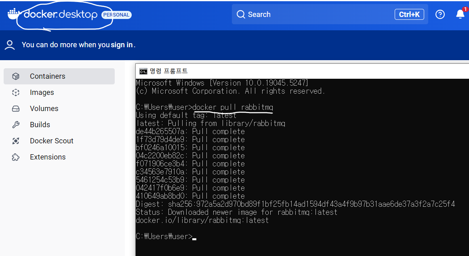The image size is (469, 256).
Task: Click 'You can do more when you' text
Action: [x=66, y=45]
